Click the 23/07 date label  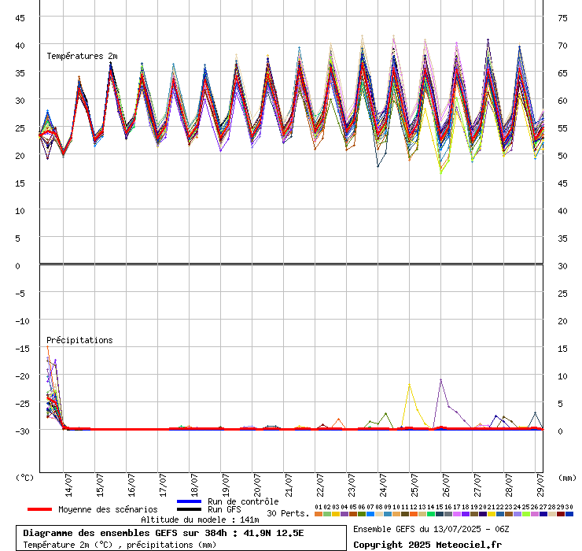(x=352, y=485)
